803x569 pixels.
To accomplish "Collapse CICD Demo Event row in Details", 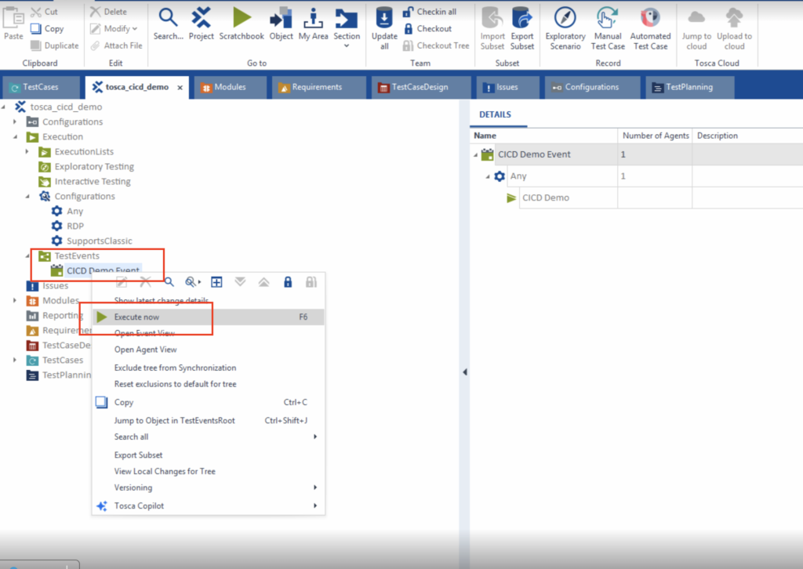I will click(475, 154).
